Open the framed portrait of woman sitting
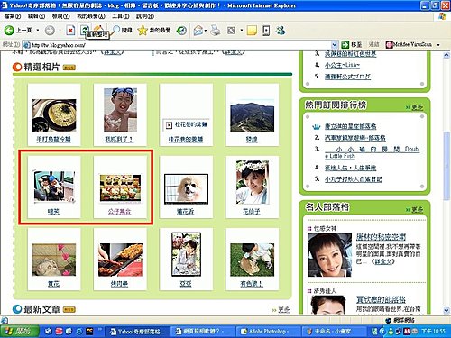Viewport: 451px width, 338px height. [186, 254]
